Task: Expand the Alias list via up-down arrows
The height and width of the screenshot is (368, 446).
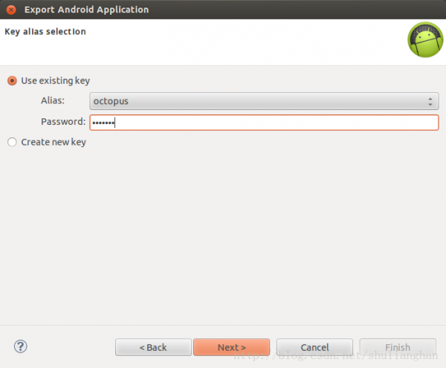Action: pyautogui.click(x=430, y=101)
